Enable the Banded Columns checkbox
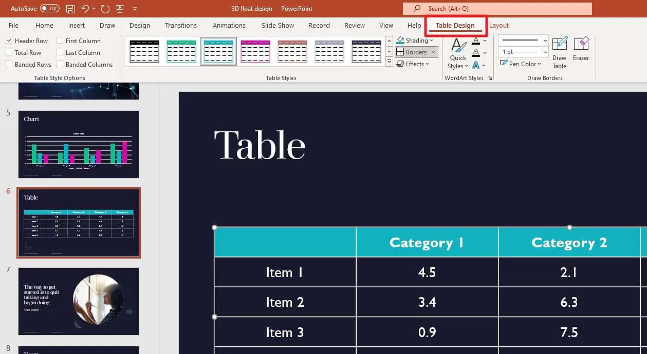 pos(60,64)
